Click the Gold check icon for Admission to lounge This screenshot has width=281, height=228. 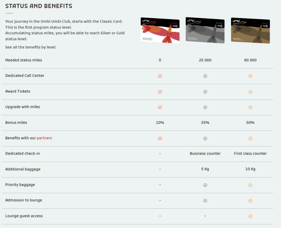point(250,201)
